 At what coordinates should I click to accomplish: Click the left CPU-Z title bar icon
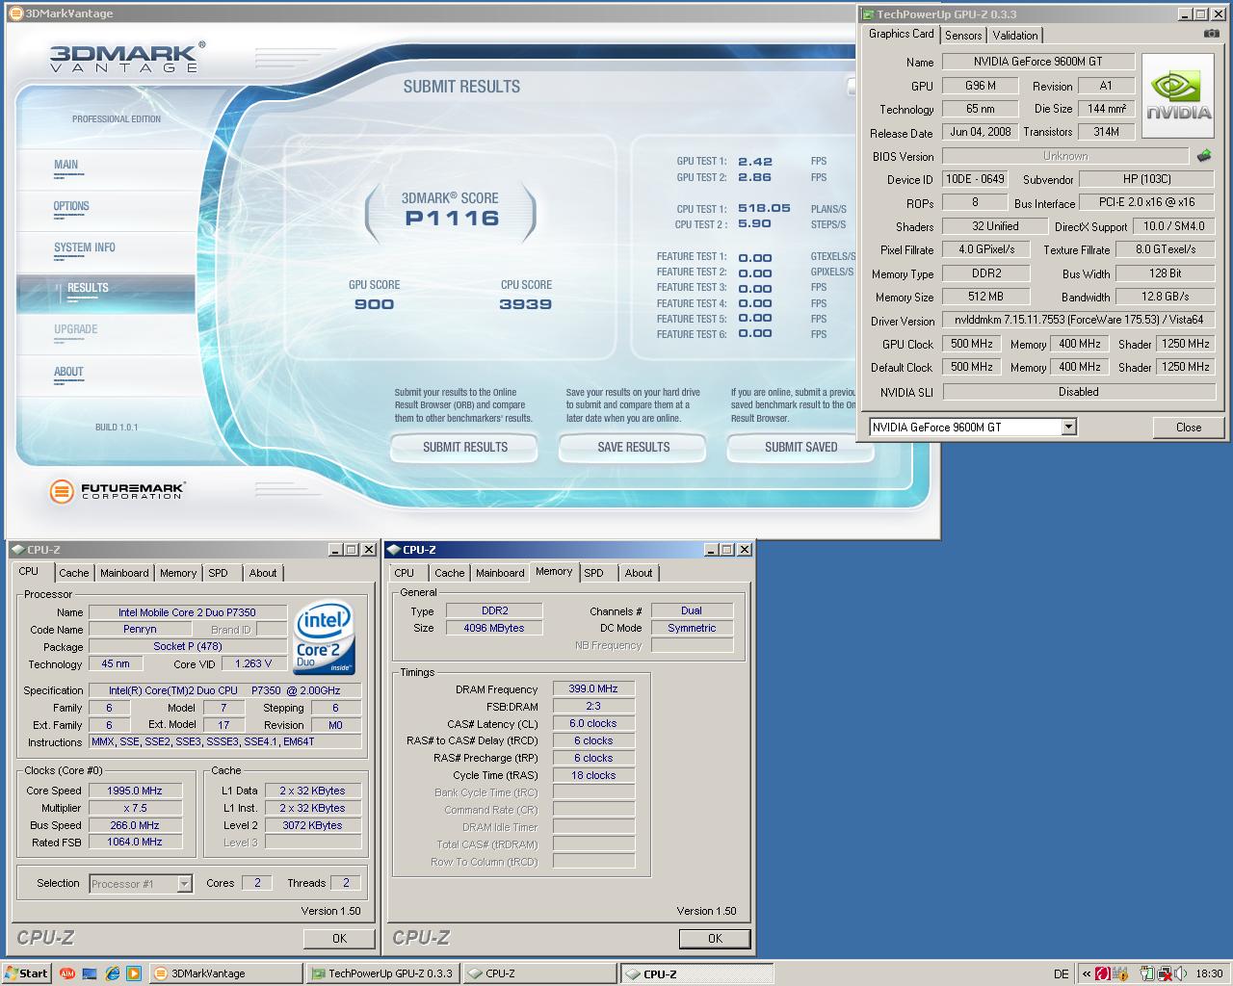click(x=18, y=550)
